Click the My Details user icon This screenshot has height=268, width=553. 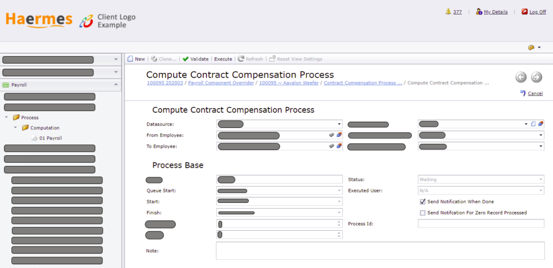click(479, 12)
